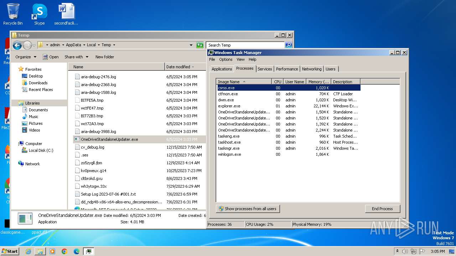The width and height of the screenshot is (456, 256).
Task: Expand the AppData breadcrumb arrow
Action: click(x=84, y=45)
